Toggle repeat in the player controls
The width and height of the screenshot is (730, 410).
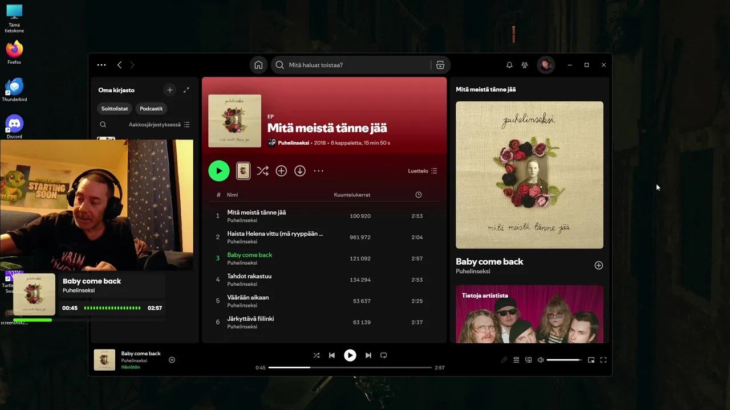(x=384, y=355)
